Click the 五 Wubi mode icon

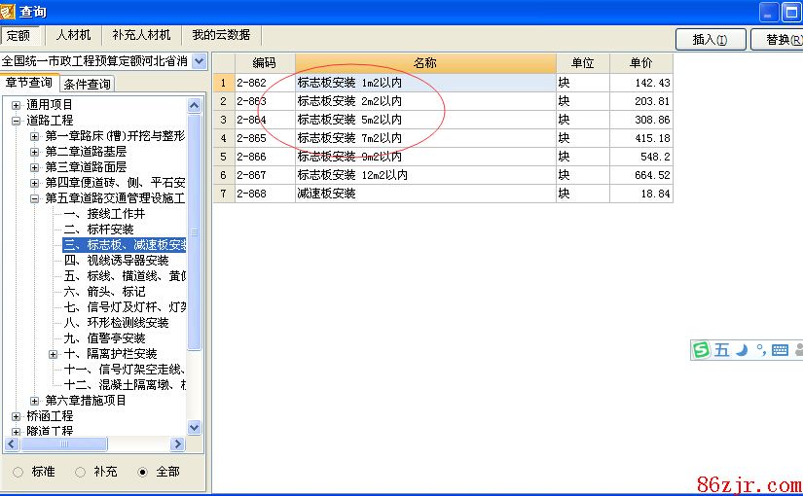[722, 350]
